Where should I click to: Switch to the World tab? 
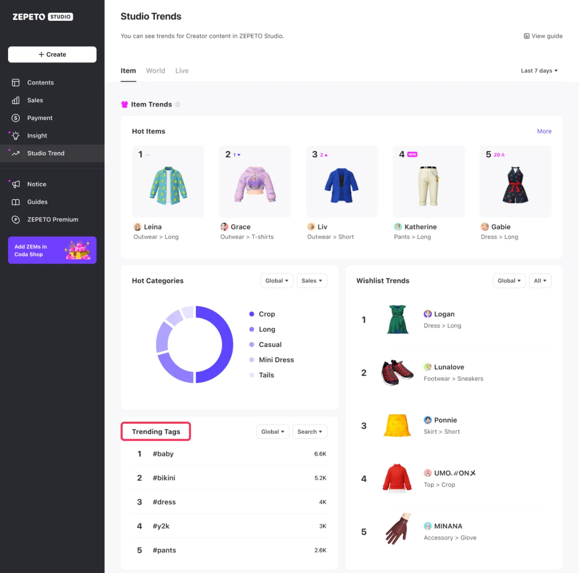tap(156, 70)
